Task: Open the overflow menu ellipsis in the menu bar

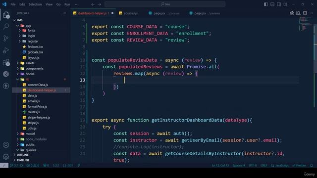Action: [77, 4]
